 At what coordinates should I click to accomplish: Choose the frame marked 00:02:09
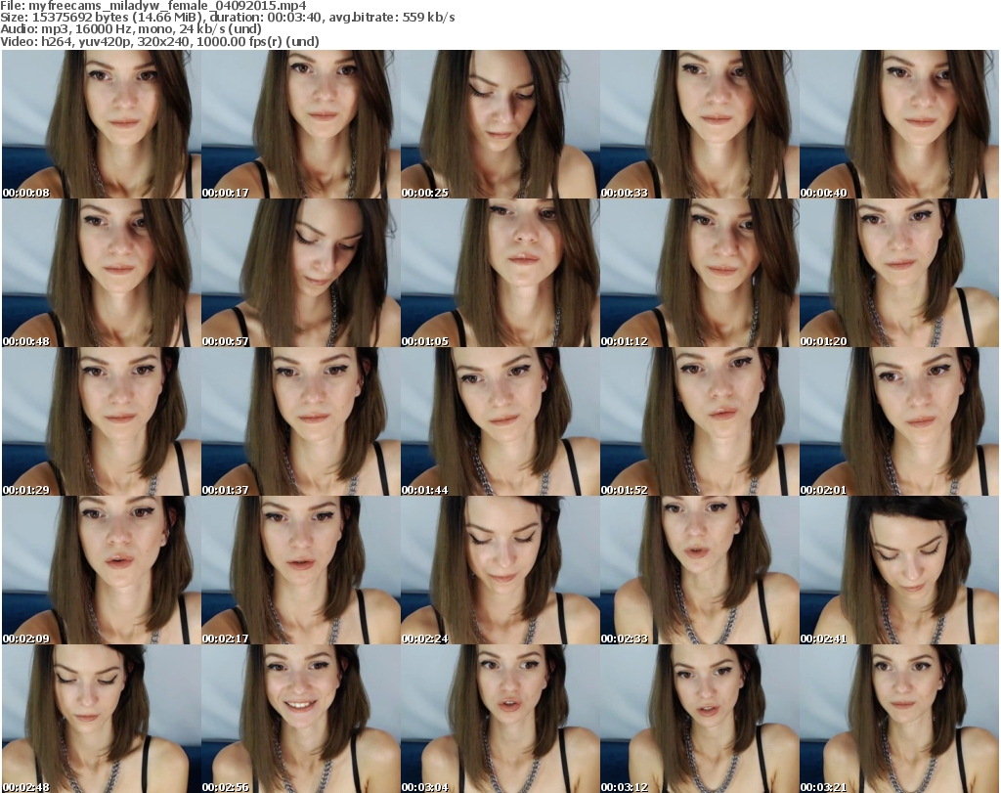pos(102,571)
